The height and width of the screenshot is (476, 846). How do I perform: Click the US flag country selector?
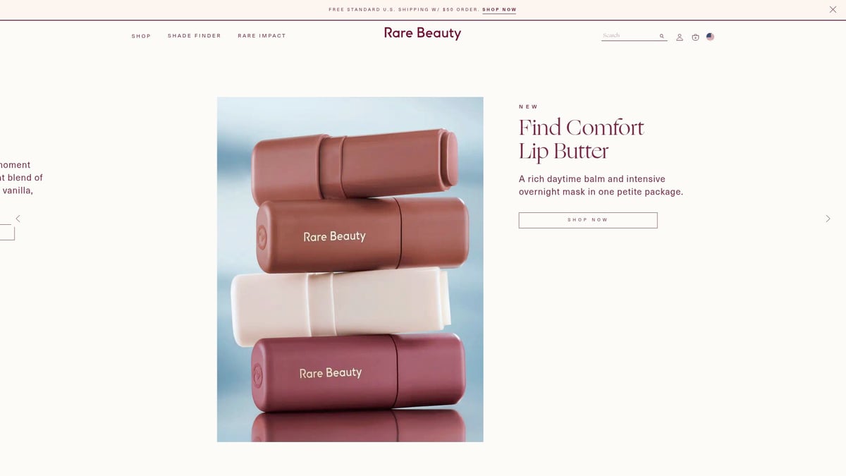coord(710,37)
